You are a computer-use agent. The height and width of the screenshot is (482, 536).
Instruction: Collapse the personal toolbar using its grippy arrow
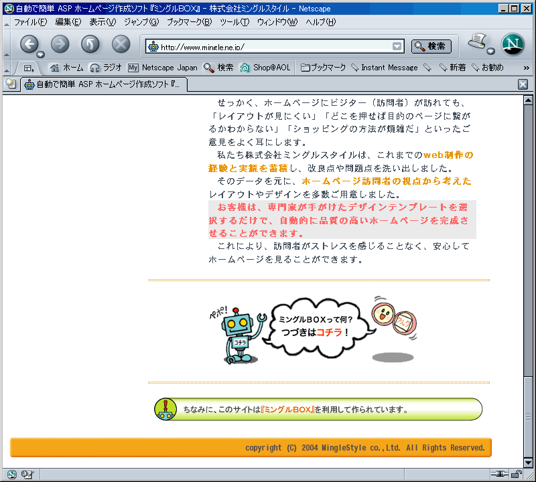[7, 68]
